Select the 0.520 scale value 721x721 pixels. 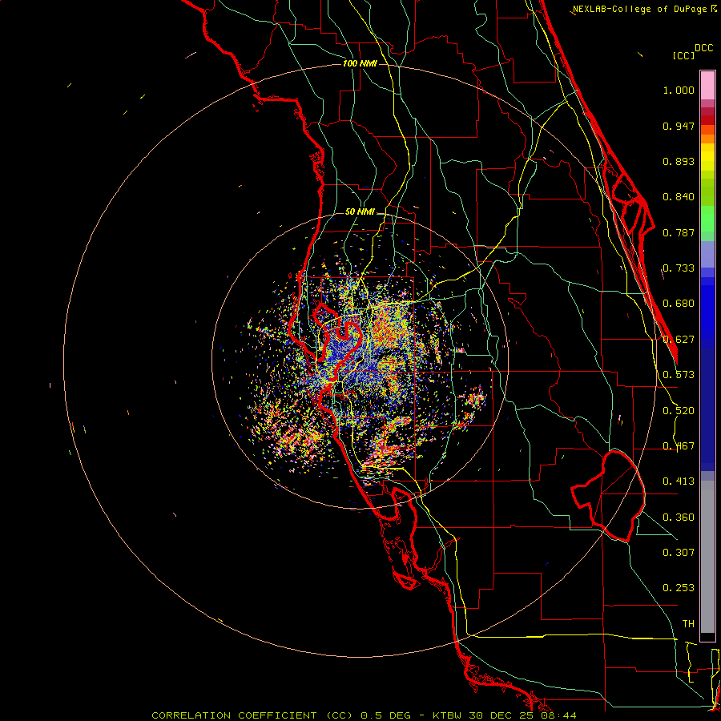679,411
